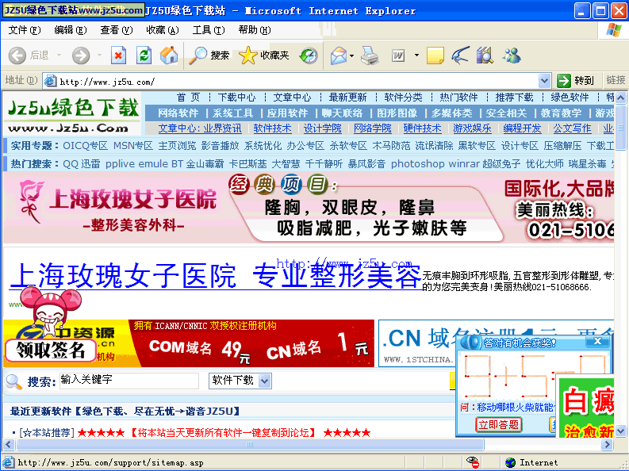The width and height of the screenshot is (629, 471).
Task: Click the magnifier icon beside 搜索 label
Action: click(x=14, y=381)
